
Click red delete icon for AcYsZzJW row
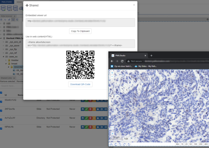click(x=90, y=118)
